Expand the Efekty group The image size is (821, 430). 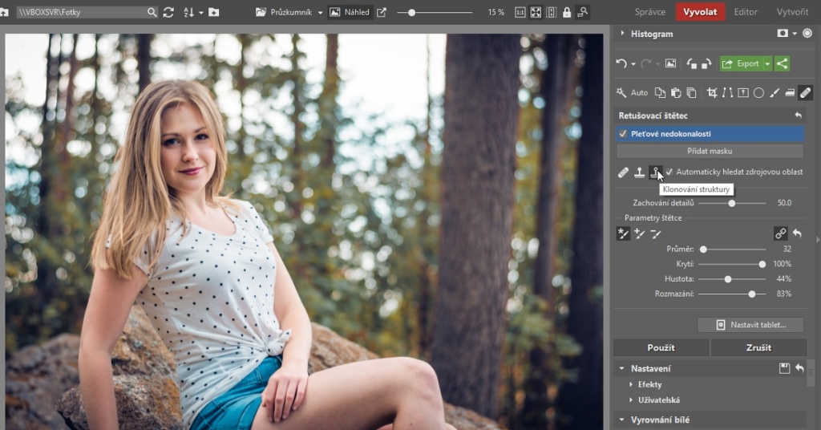coord(631,384)
